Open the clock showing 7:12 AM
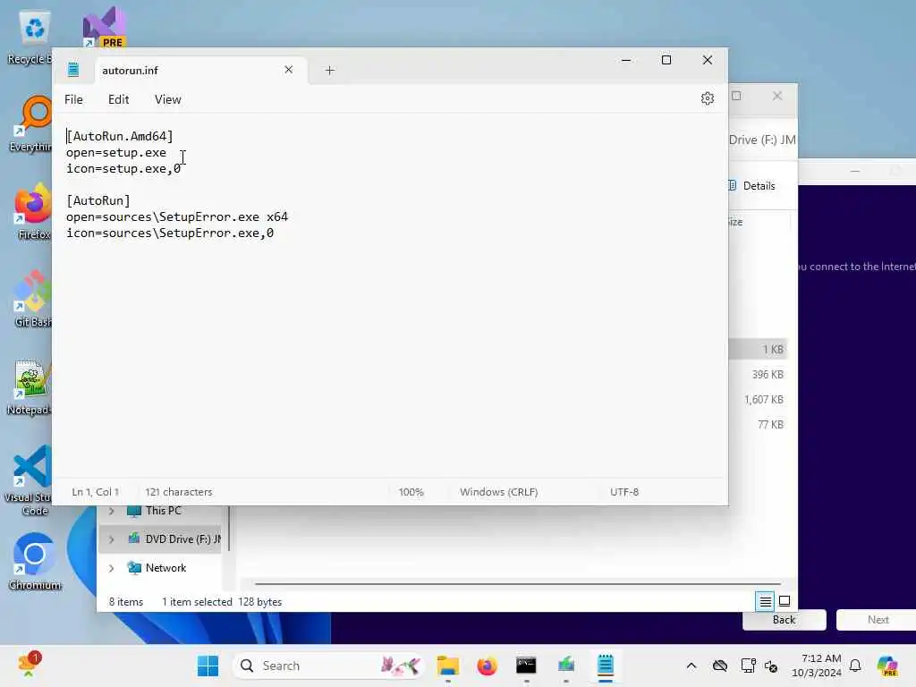The image size is (916, 687). pyautogui.click(x=816, y=666)
